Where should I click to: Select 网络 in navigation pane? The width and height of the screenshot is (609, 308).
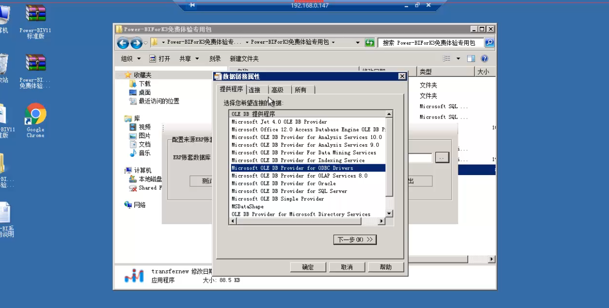coord(135,205)
